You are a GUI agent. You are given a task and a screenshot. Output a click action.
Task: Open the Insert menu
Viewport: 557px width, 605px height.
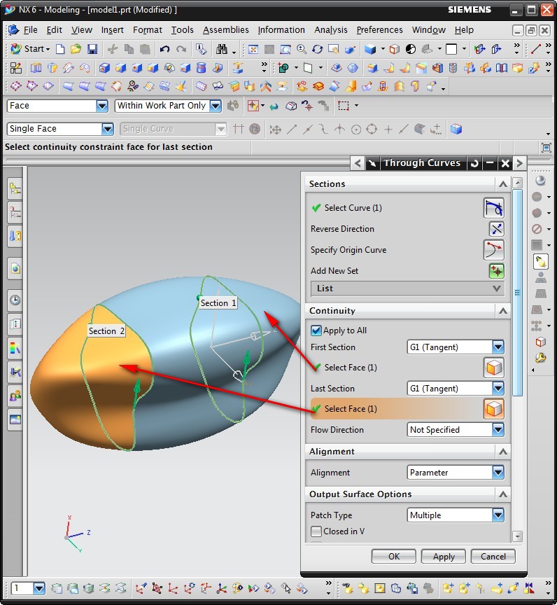click(112, 29)
